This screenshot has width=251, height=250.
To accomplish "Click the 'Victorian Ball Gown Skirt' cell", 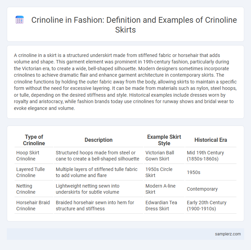I will pos(164,156).
